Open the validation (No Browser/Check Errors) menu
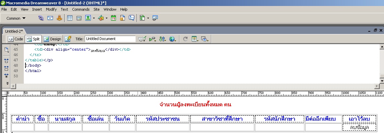 pyautogui.click(x=142, y=39)
